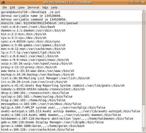Click the nobody:x:65534 entry line
The image size is (146, 133).
pyautogui.click(x=43, y=89)
